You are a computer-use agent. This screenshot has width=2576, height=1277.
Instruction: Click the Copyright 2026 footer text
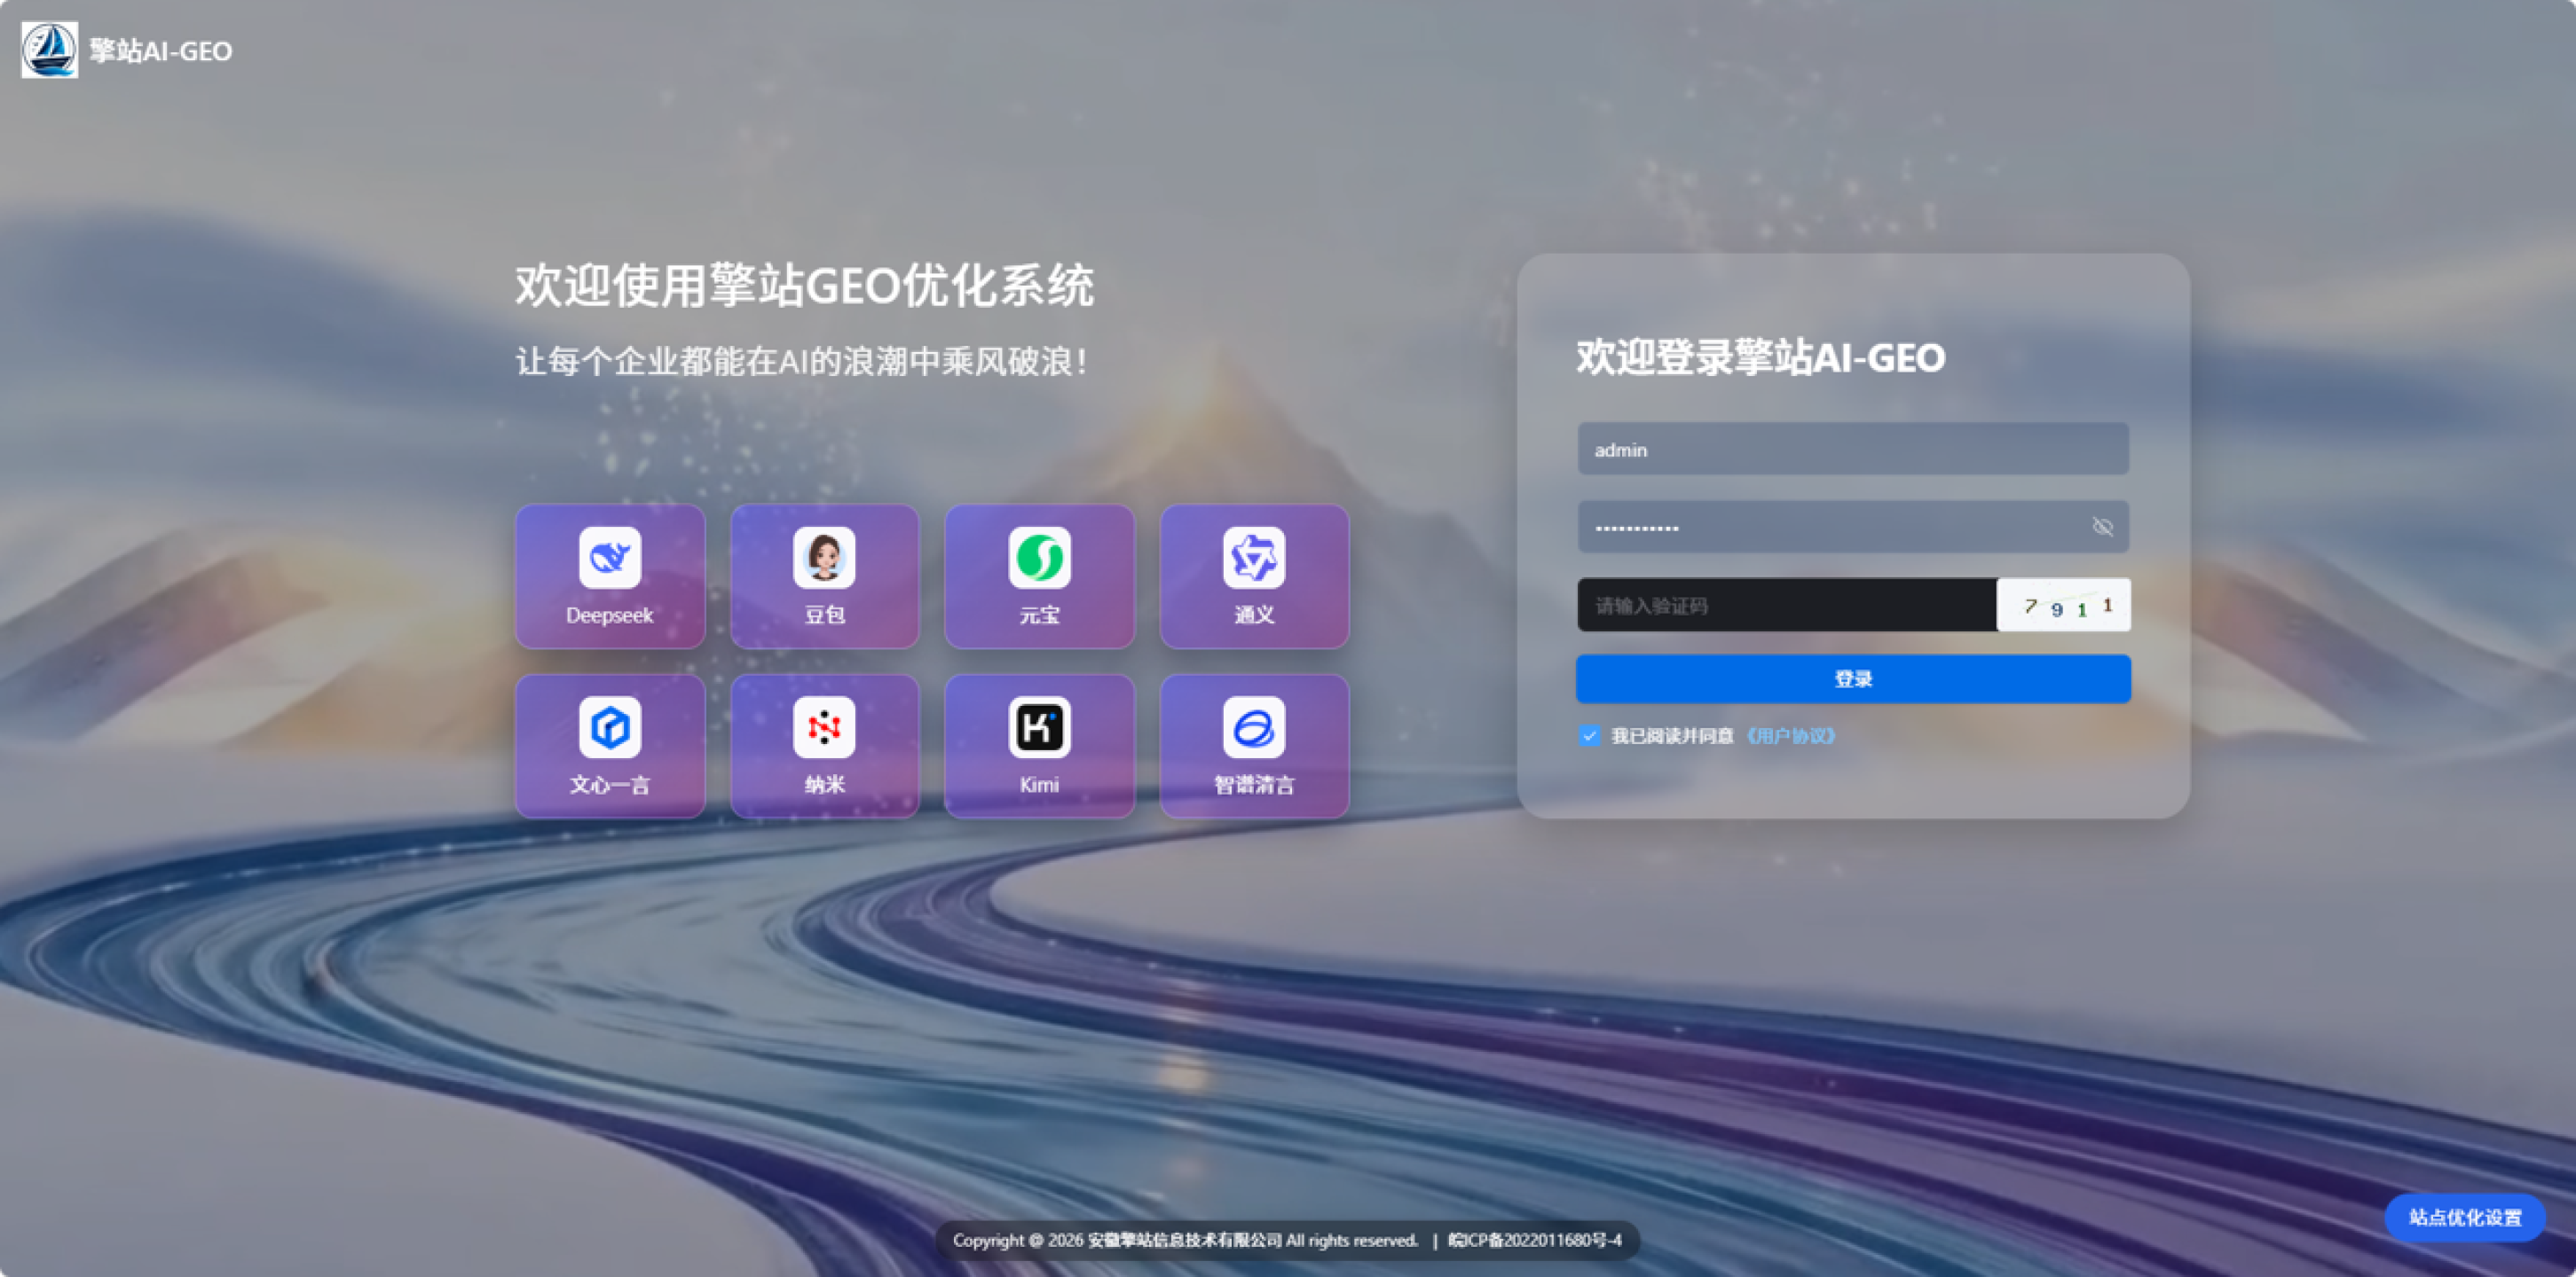pos(1185,1240)
